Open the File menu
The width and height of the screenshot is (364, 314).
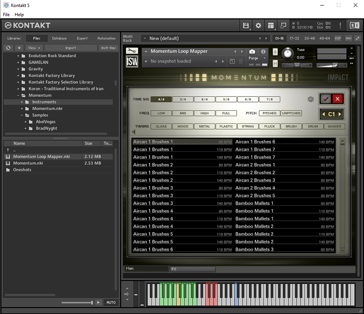click(x=6, y=15)
